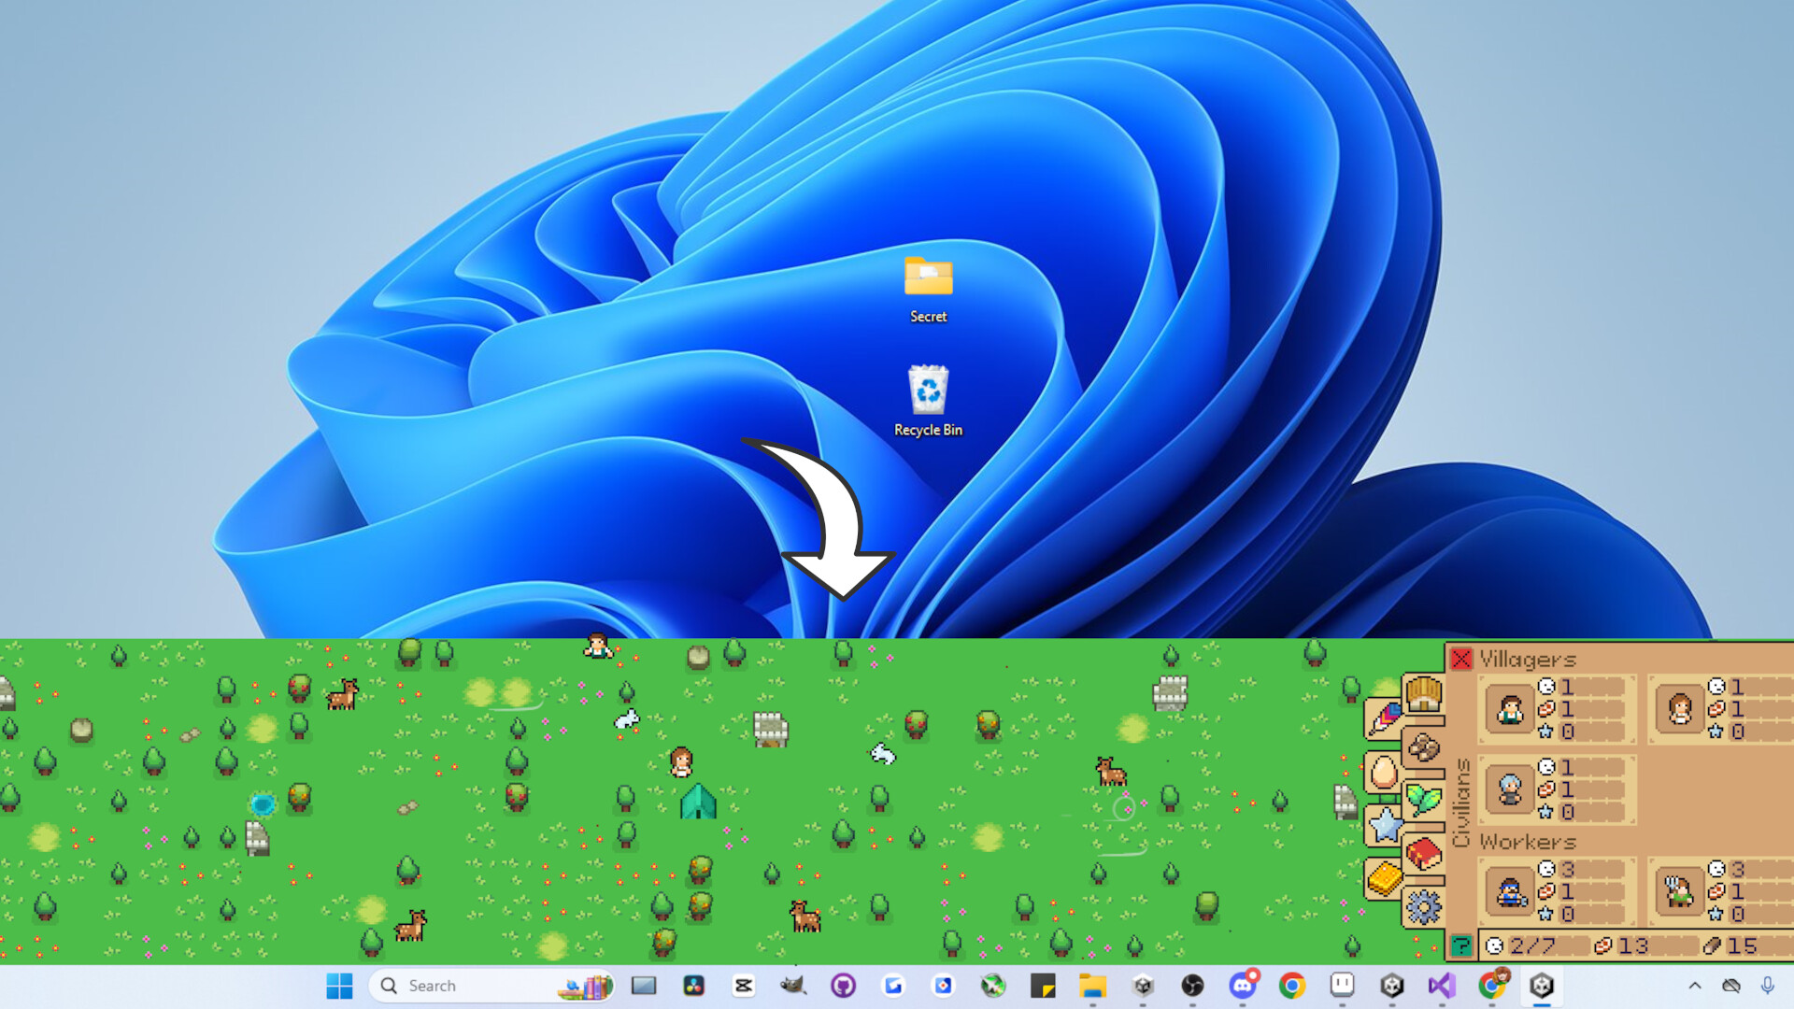Close the Villagers panel with red X

pyautogui.click(x=1460, y=660)
